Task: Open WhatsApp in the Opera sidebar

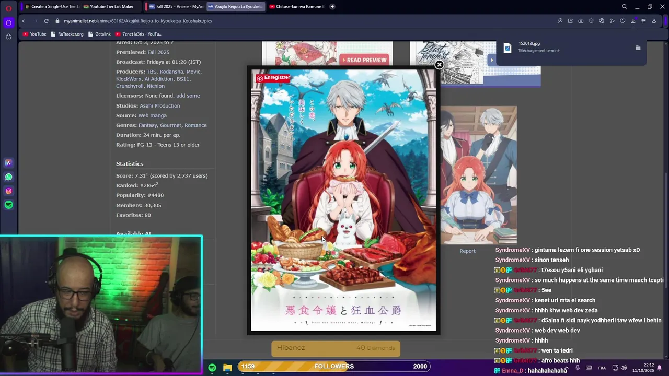Action: coord(8,177)
